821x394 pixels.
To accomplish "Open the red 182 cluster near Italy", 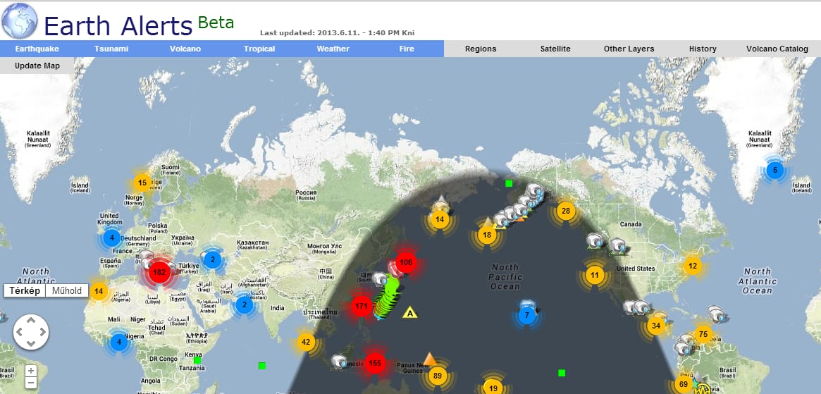I will tap(160, 272).
